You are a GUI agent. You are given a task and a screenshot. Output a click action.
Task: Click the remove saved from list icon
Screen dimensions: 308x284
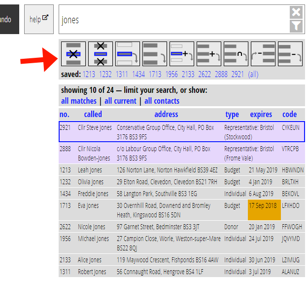point(263,54)
